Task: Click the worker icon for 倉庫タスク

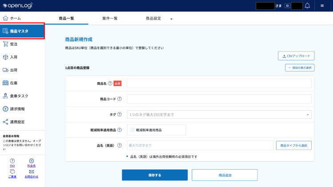Action: click(x=5, y=96)
